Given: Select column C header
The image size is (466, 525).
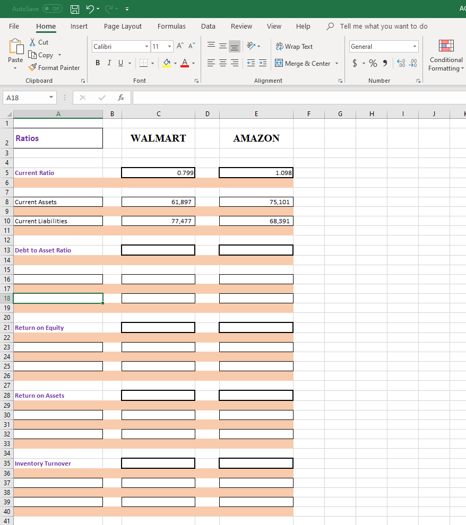Looking at the screenshot, I should 159,114.
